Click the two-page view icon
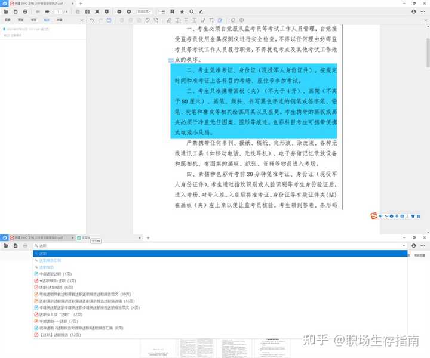 [87, 11]
